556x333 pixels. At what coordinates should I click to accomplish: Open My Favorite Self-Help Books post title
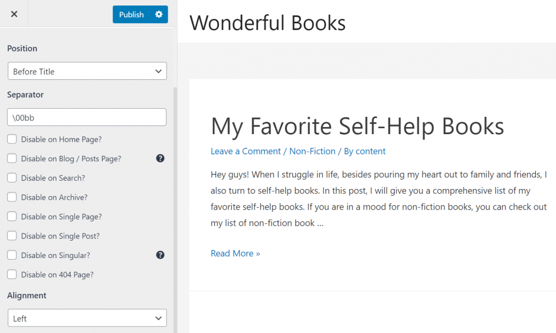tap(357, 126)
